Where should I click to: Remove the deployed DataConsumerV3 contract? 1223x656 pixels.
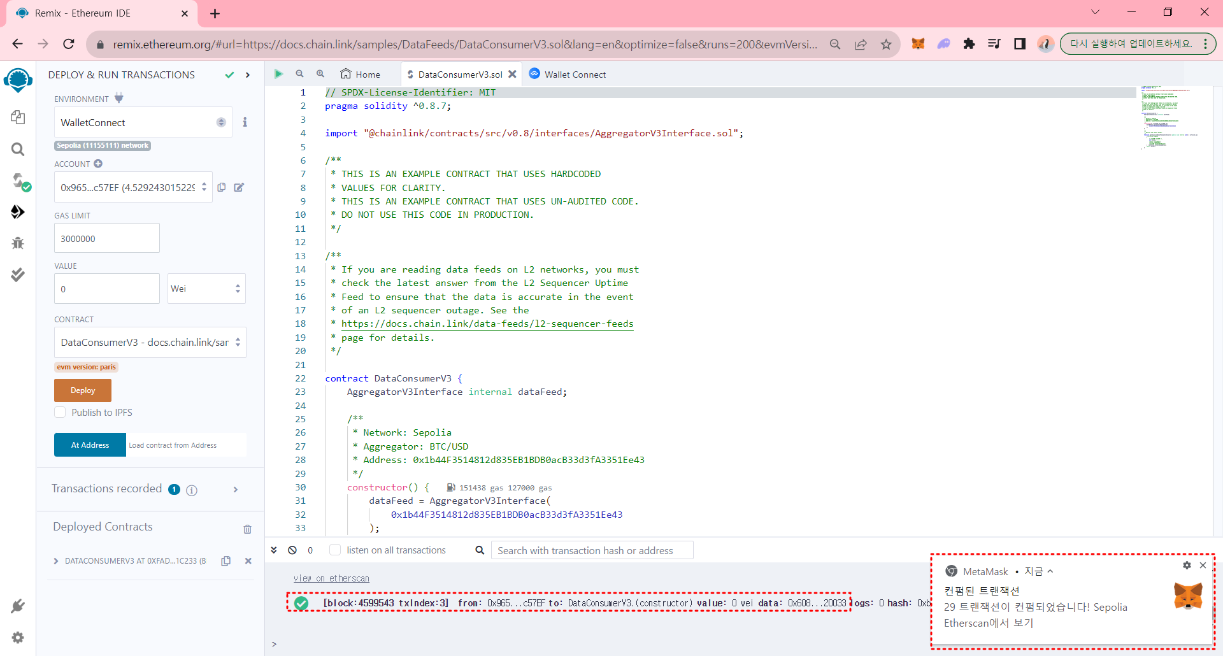[x=248, y=561]
